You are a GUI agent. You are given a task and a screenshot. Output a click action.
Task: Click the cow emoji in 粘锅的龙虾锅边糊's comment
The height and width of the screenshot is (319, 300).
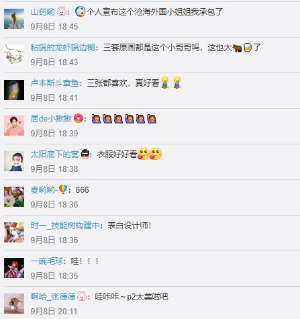tap(237, 48)
